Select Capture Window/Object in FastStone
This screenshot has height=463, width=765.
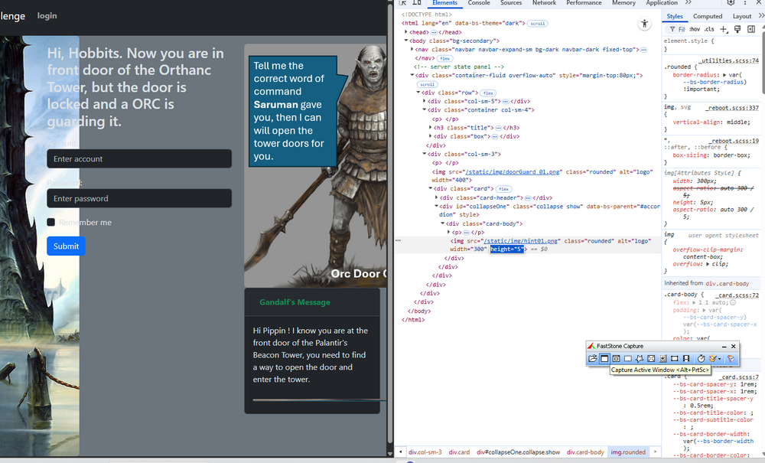(616, 359)
